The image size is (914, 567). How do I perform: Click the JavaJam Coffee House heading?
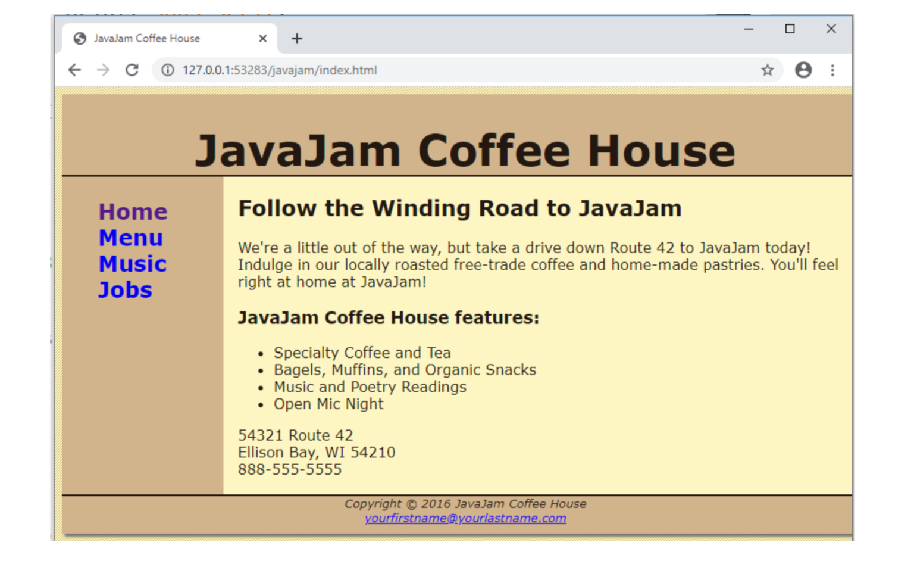(x=466, y=149)
